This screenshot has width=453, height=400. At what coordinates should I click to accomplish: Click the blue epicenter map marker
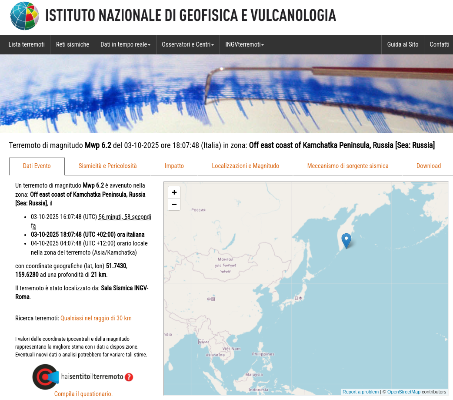pyautogui.click(x=346, y=240)
